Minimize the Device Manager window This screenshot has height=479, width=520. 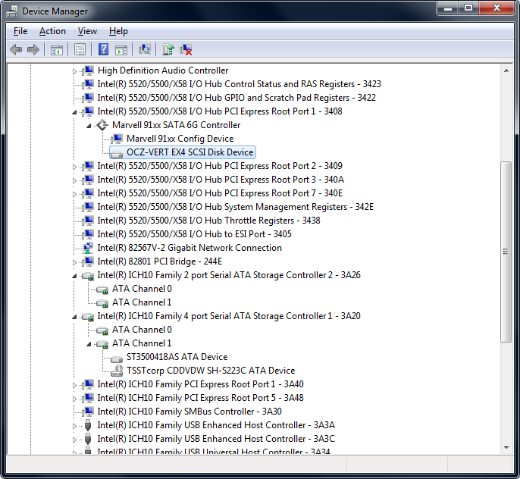tap(448, 8)
